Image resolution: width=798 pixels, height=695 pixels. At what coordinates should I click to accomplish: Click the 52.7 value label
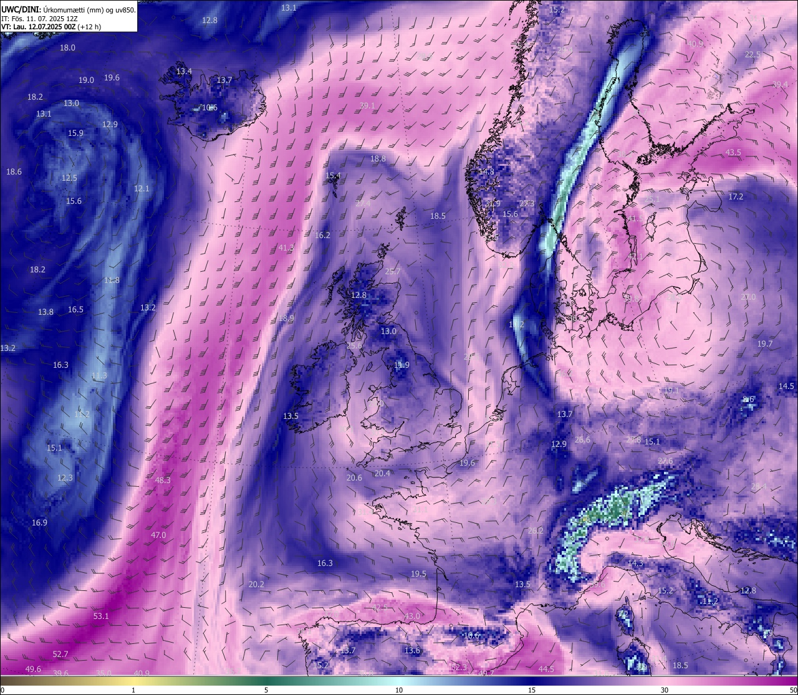tap(60, 654)
